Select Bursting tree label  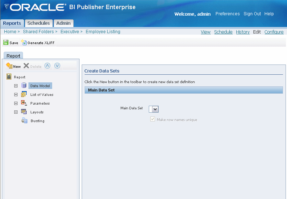pyautogui.click(x=38, y=121)
